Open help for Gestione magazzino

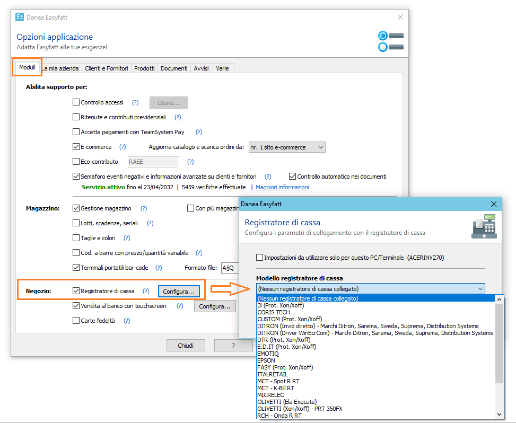[144, 208]
